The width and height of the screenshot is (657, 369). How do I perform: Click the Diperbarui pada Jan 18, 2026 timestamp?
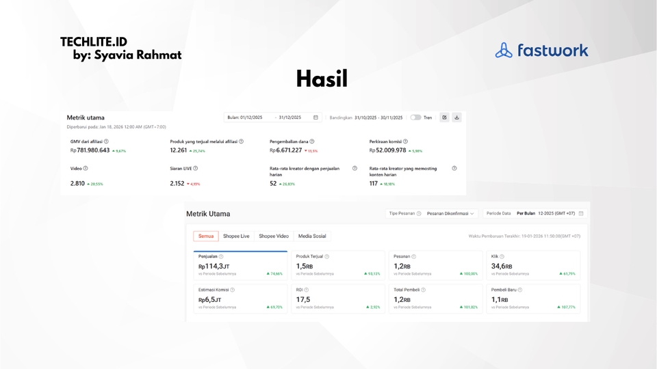coord(116,127)
